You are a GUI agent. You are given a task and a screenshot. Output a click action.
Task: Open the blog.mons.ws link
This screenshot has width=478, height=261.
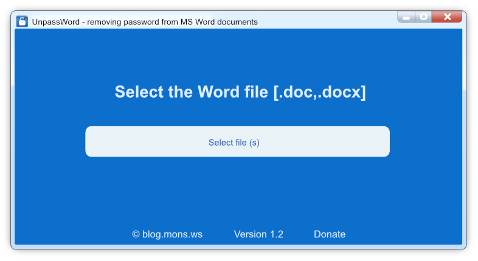[172, 234]
